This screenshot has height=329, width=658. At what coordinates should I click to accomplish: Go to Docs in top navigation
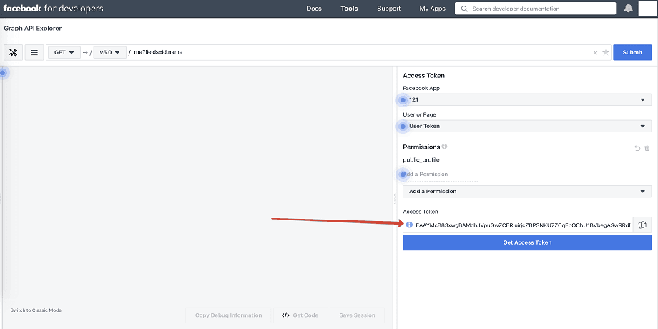(314, 9)
